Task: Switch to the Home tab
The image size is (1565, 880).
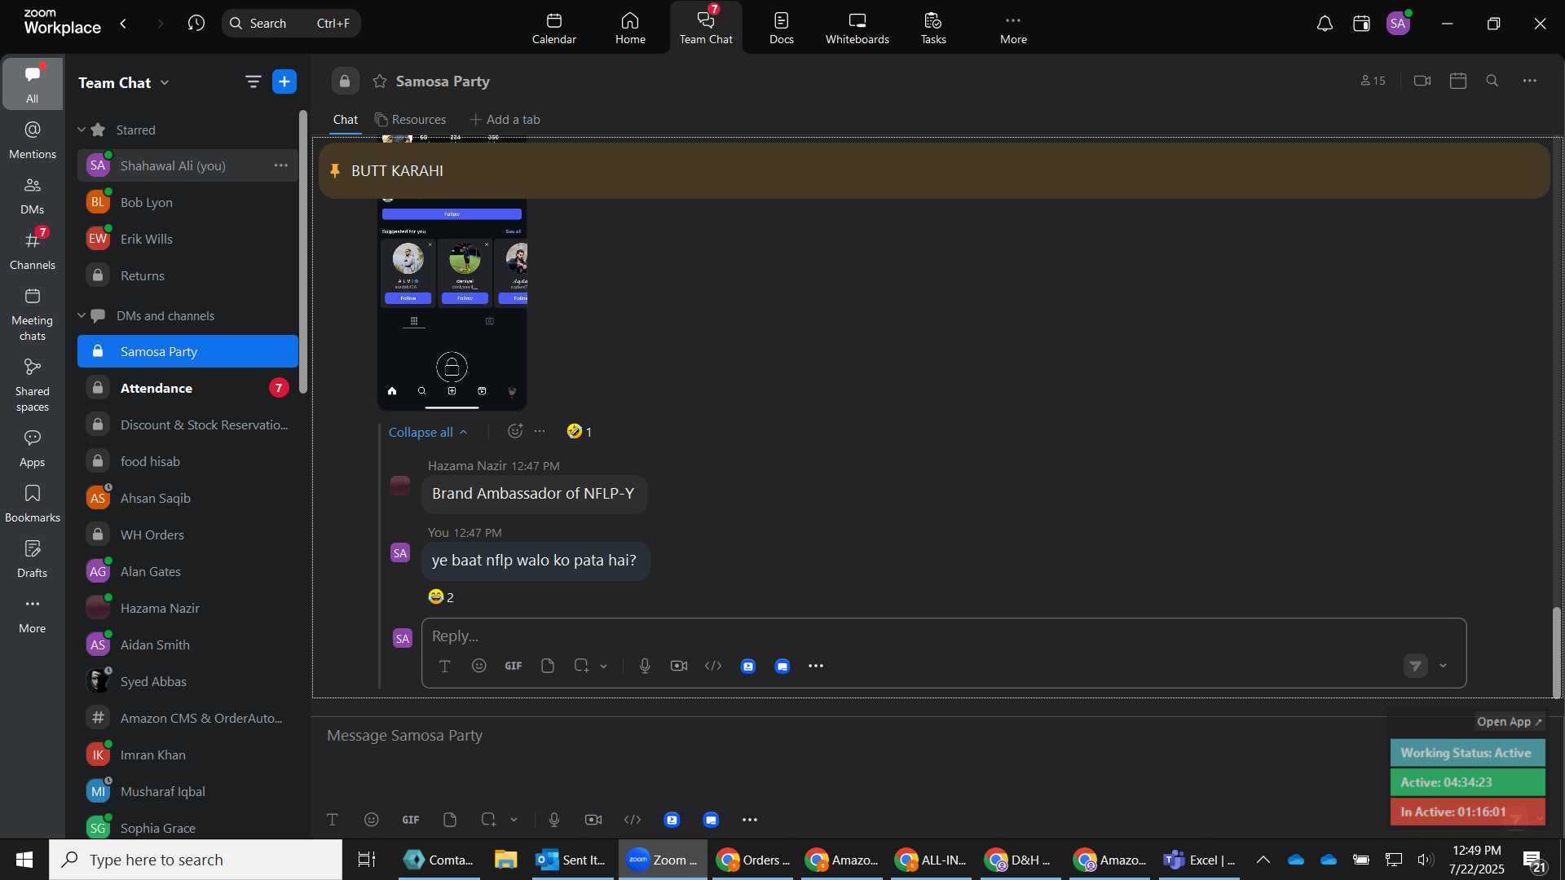Action: coord(630,28)
